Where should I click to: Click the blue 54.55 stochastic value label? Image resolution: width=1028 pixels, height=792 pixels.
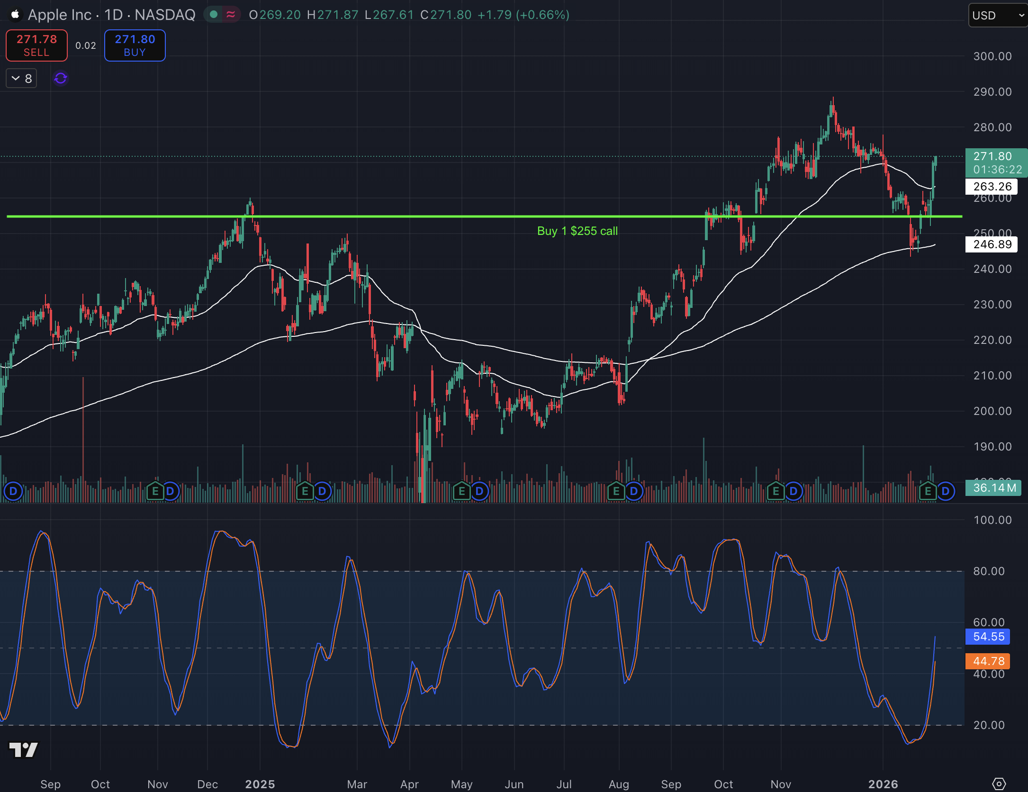pyautogui.click(x=988, y=637)
